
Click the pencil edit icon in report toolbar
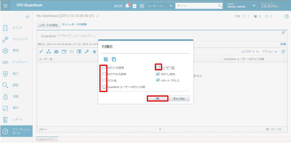coord(41,52)
